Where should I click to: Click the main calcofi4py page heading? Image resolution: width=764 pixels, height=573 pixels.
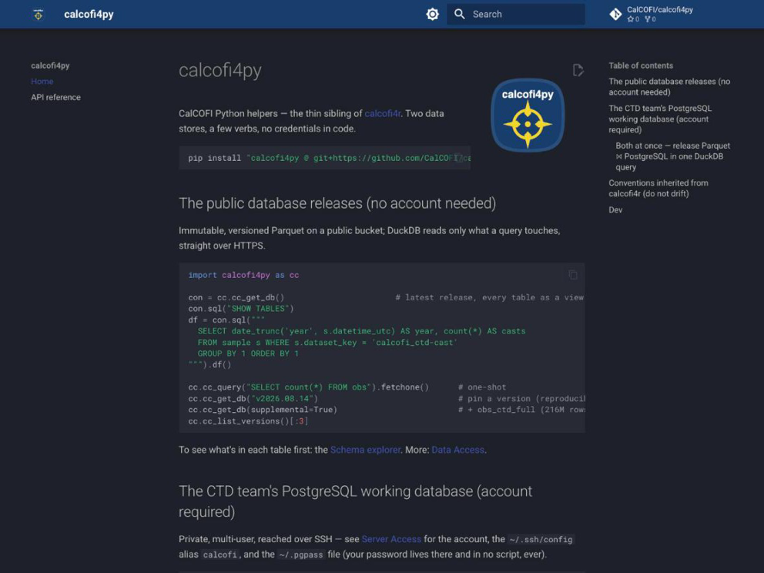(x=220, y=71)
